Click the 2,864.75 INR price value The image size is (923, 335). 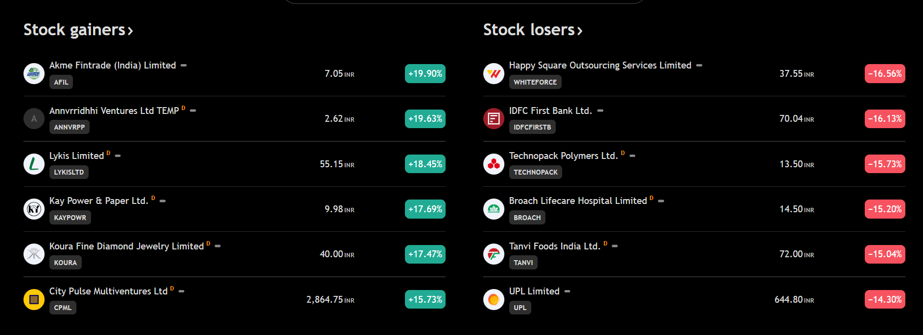[331, 300]
